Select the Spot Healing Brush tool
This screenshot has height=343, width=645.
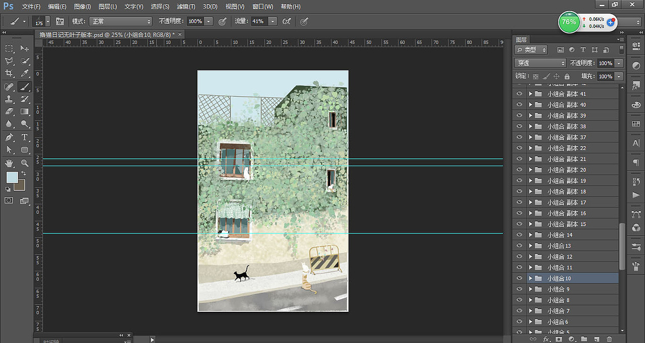click(9, 87)
